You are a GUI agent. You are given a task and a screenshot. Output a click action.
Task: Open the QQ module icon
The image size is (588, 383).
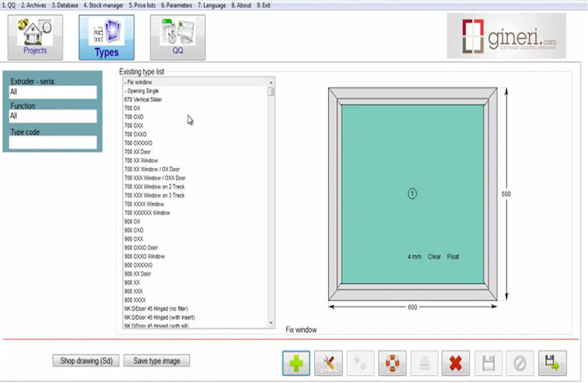tap(178, 37)
